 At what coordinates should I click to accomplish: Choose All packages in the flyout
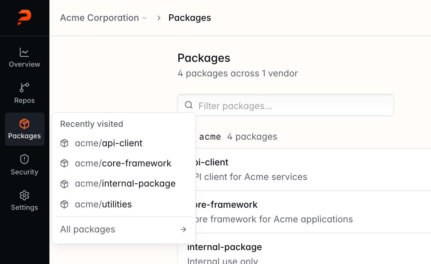124,229
